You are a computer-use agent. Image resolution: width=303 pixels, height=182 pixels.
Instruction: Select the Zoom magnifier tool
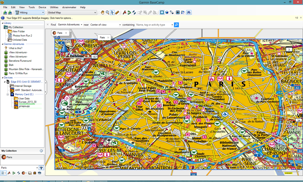pos(107,13)
